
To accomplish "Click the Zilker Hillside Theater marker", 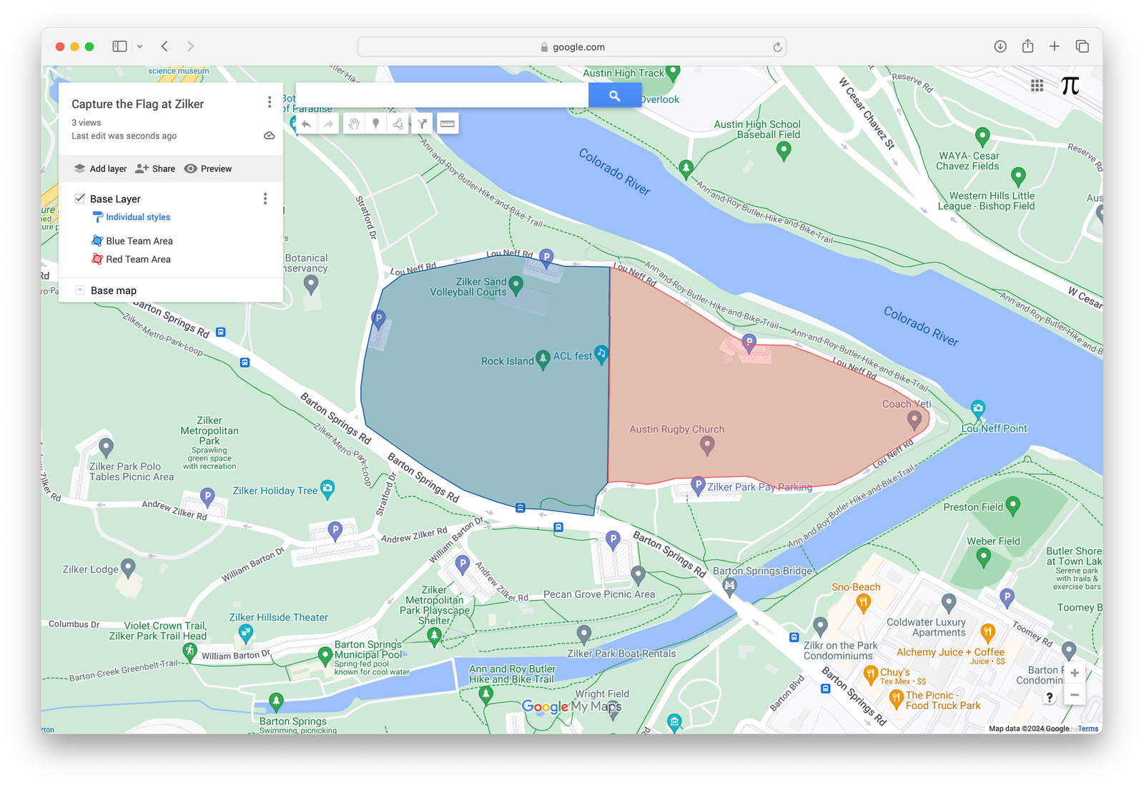I will [245, 633].
